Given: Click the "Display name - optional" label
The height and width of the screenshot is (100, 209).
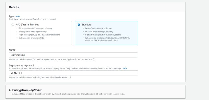Looking at the screenshot, I should pos(21,65).
